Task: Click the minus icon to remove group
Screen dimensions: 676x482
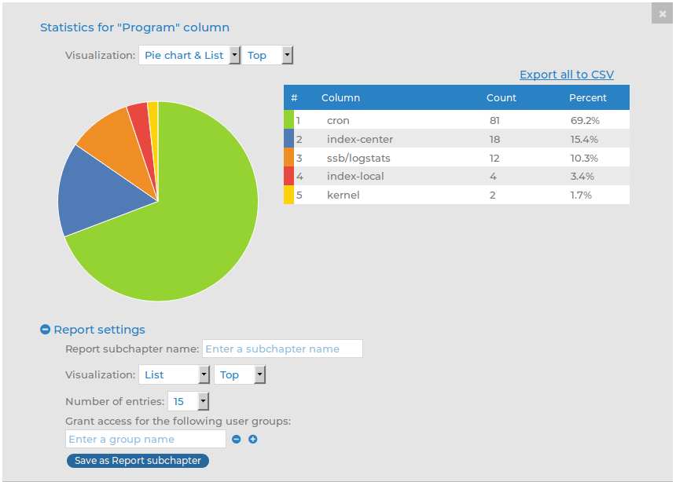Action: pos(236,440)
